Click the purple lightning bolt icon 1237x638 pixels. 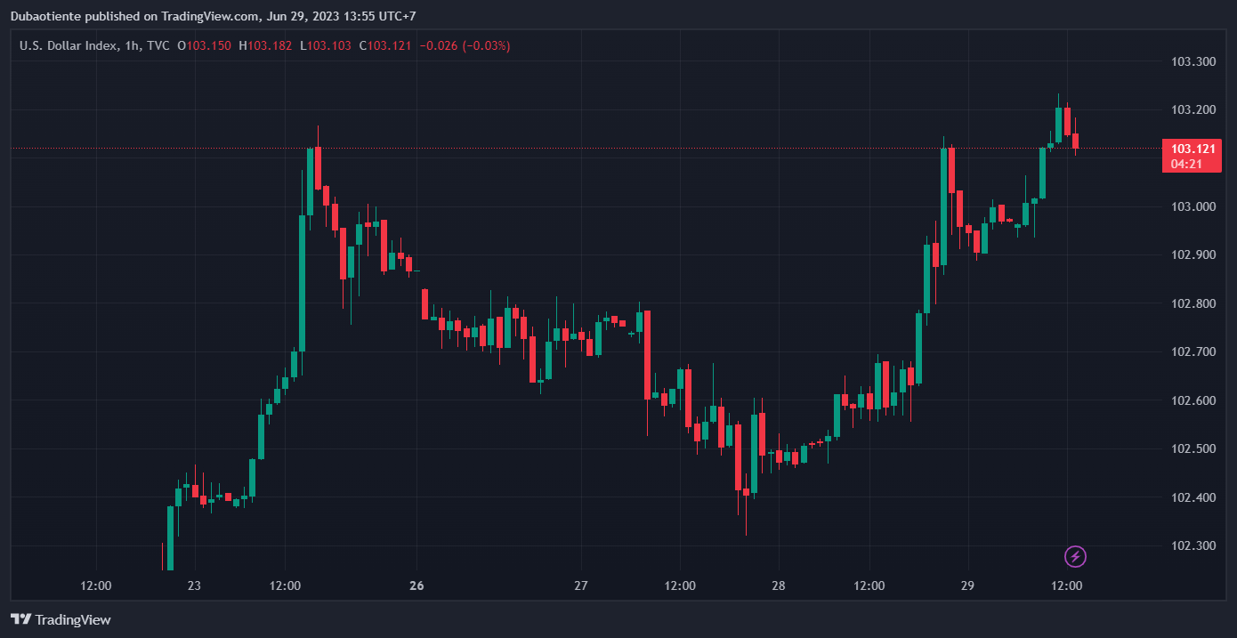coord(1075,557)
